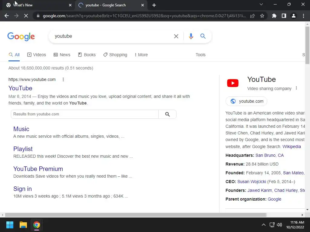310x232 pixels.
Task: Open the Extensions puzzle icon
Action: coord(274,16)
